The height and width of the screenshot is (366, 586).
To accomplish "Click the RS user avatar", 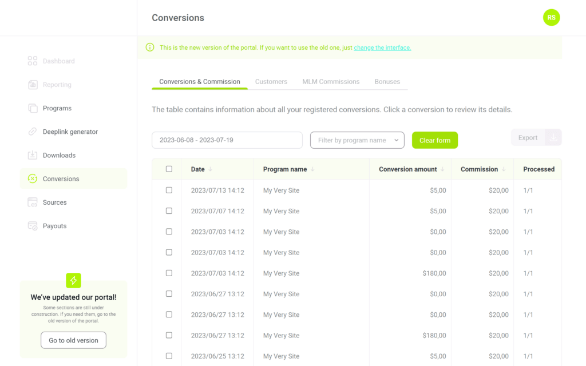I will [551, 18].
